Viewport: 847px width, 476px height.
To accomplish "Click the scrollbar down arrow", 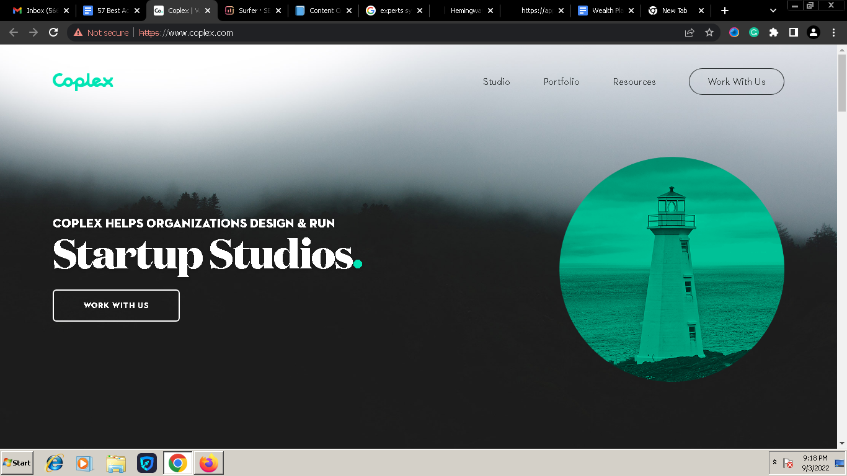I will [842, 443].
